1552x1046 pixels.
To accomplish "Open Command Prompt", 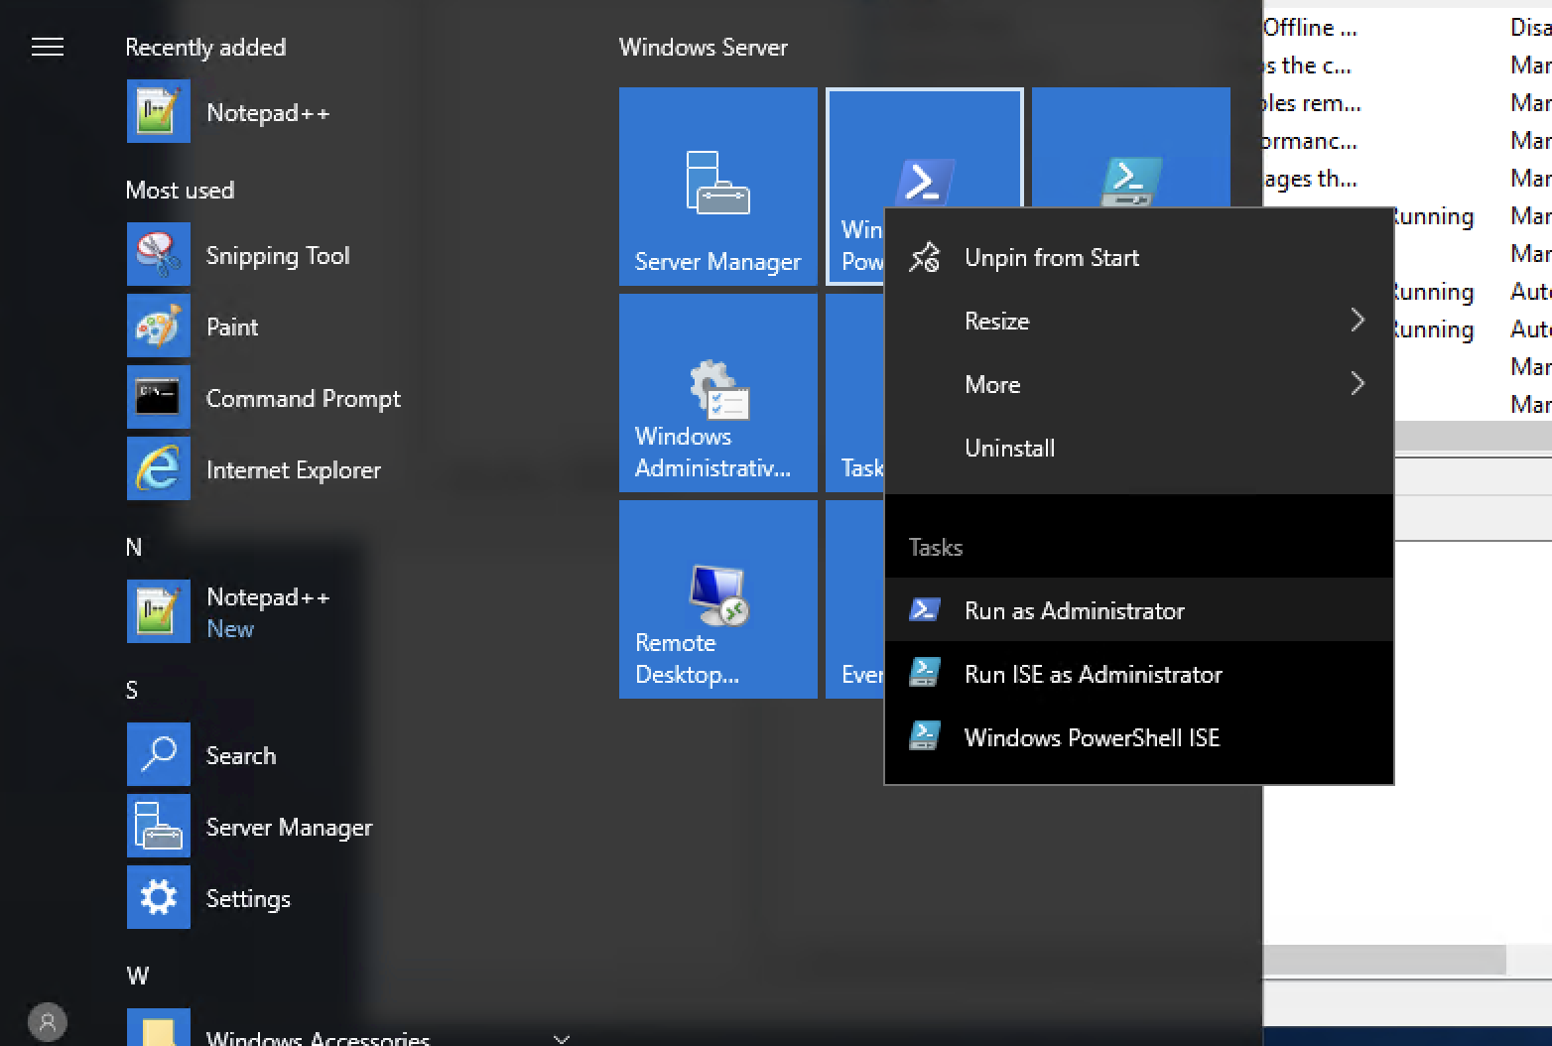I will pyautogui.click(x=304, y=398).
